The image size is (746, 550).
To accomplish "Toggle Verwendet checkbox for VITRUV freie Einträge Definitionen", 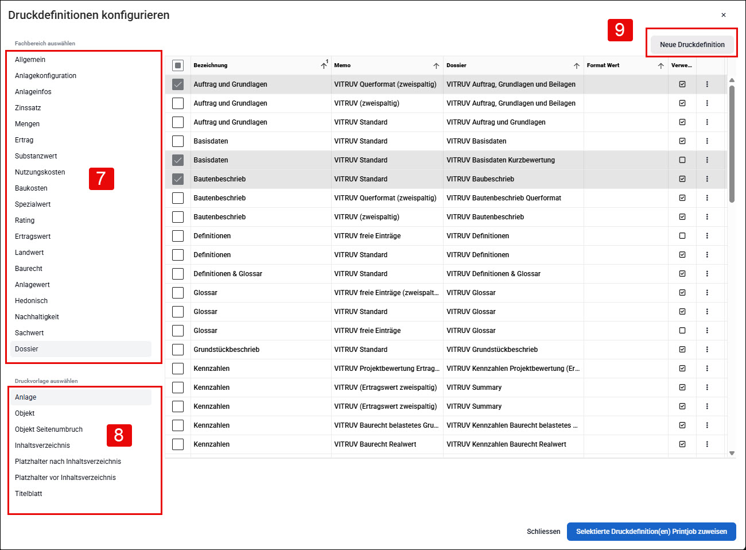I will click(x=682, y=236).
